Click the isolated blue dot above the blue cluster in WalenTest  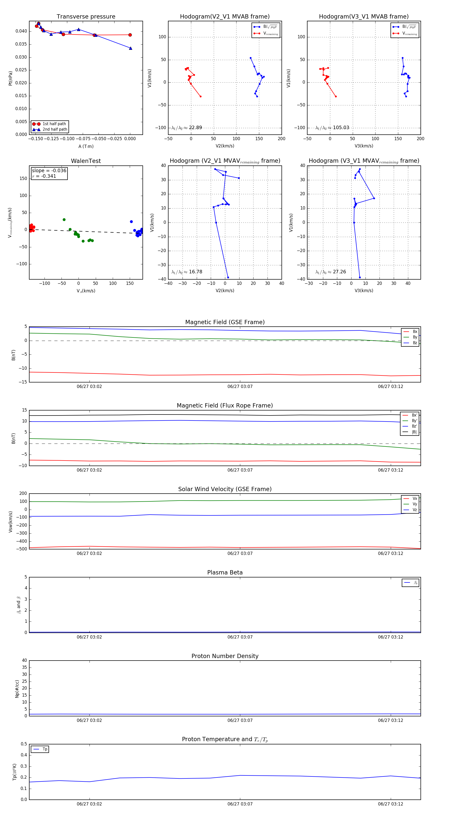[131, 222]
